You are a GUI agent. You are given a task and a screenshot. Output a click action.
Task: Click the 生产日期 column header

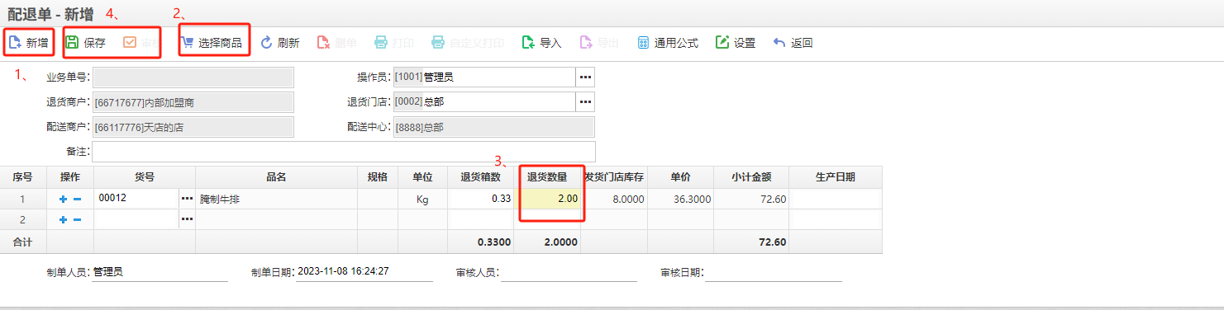[x=836, y=177]
